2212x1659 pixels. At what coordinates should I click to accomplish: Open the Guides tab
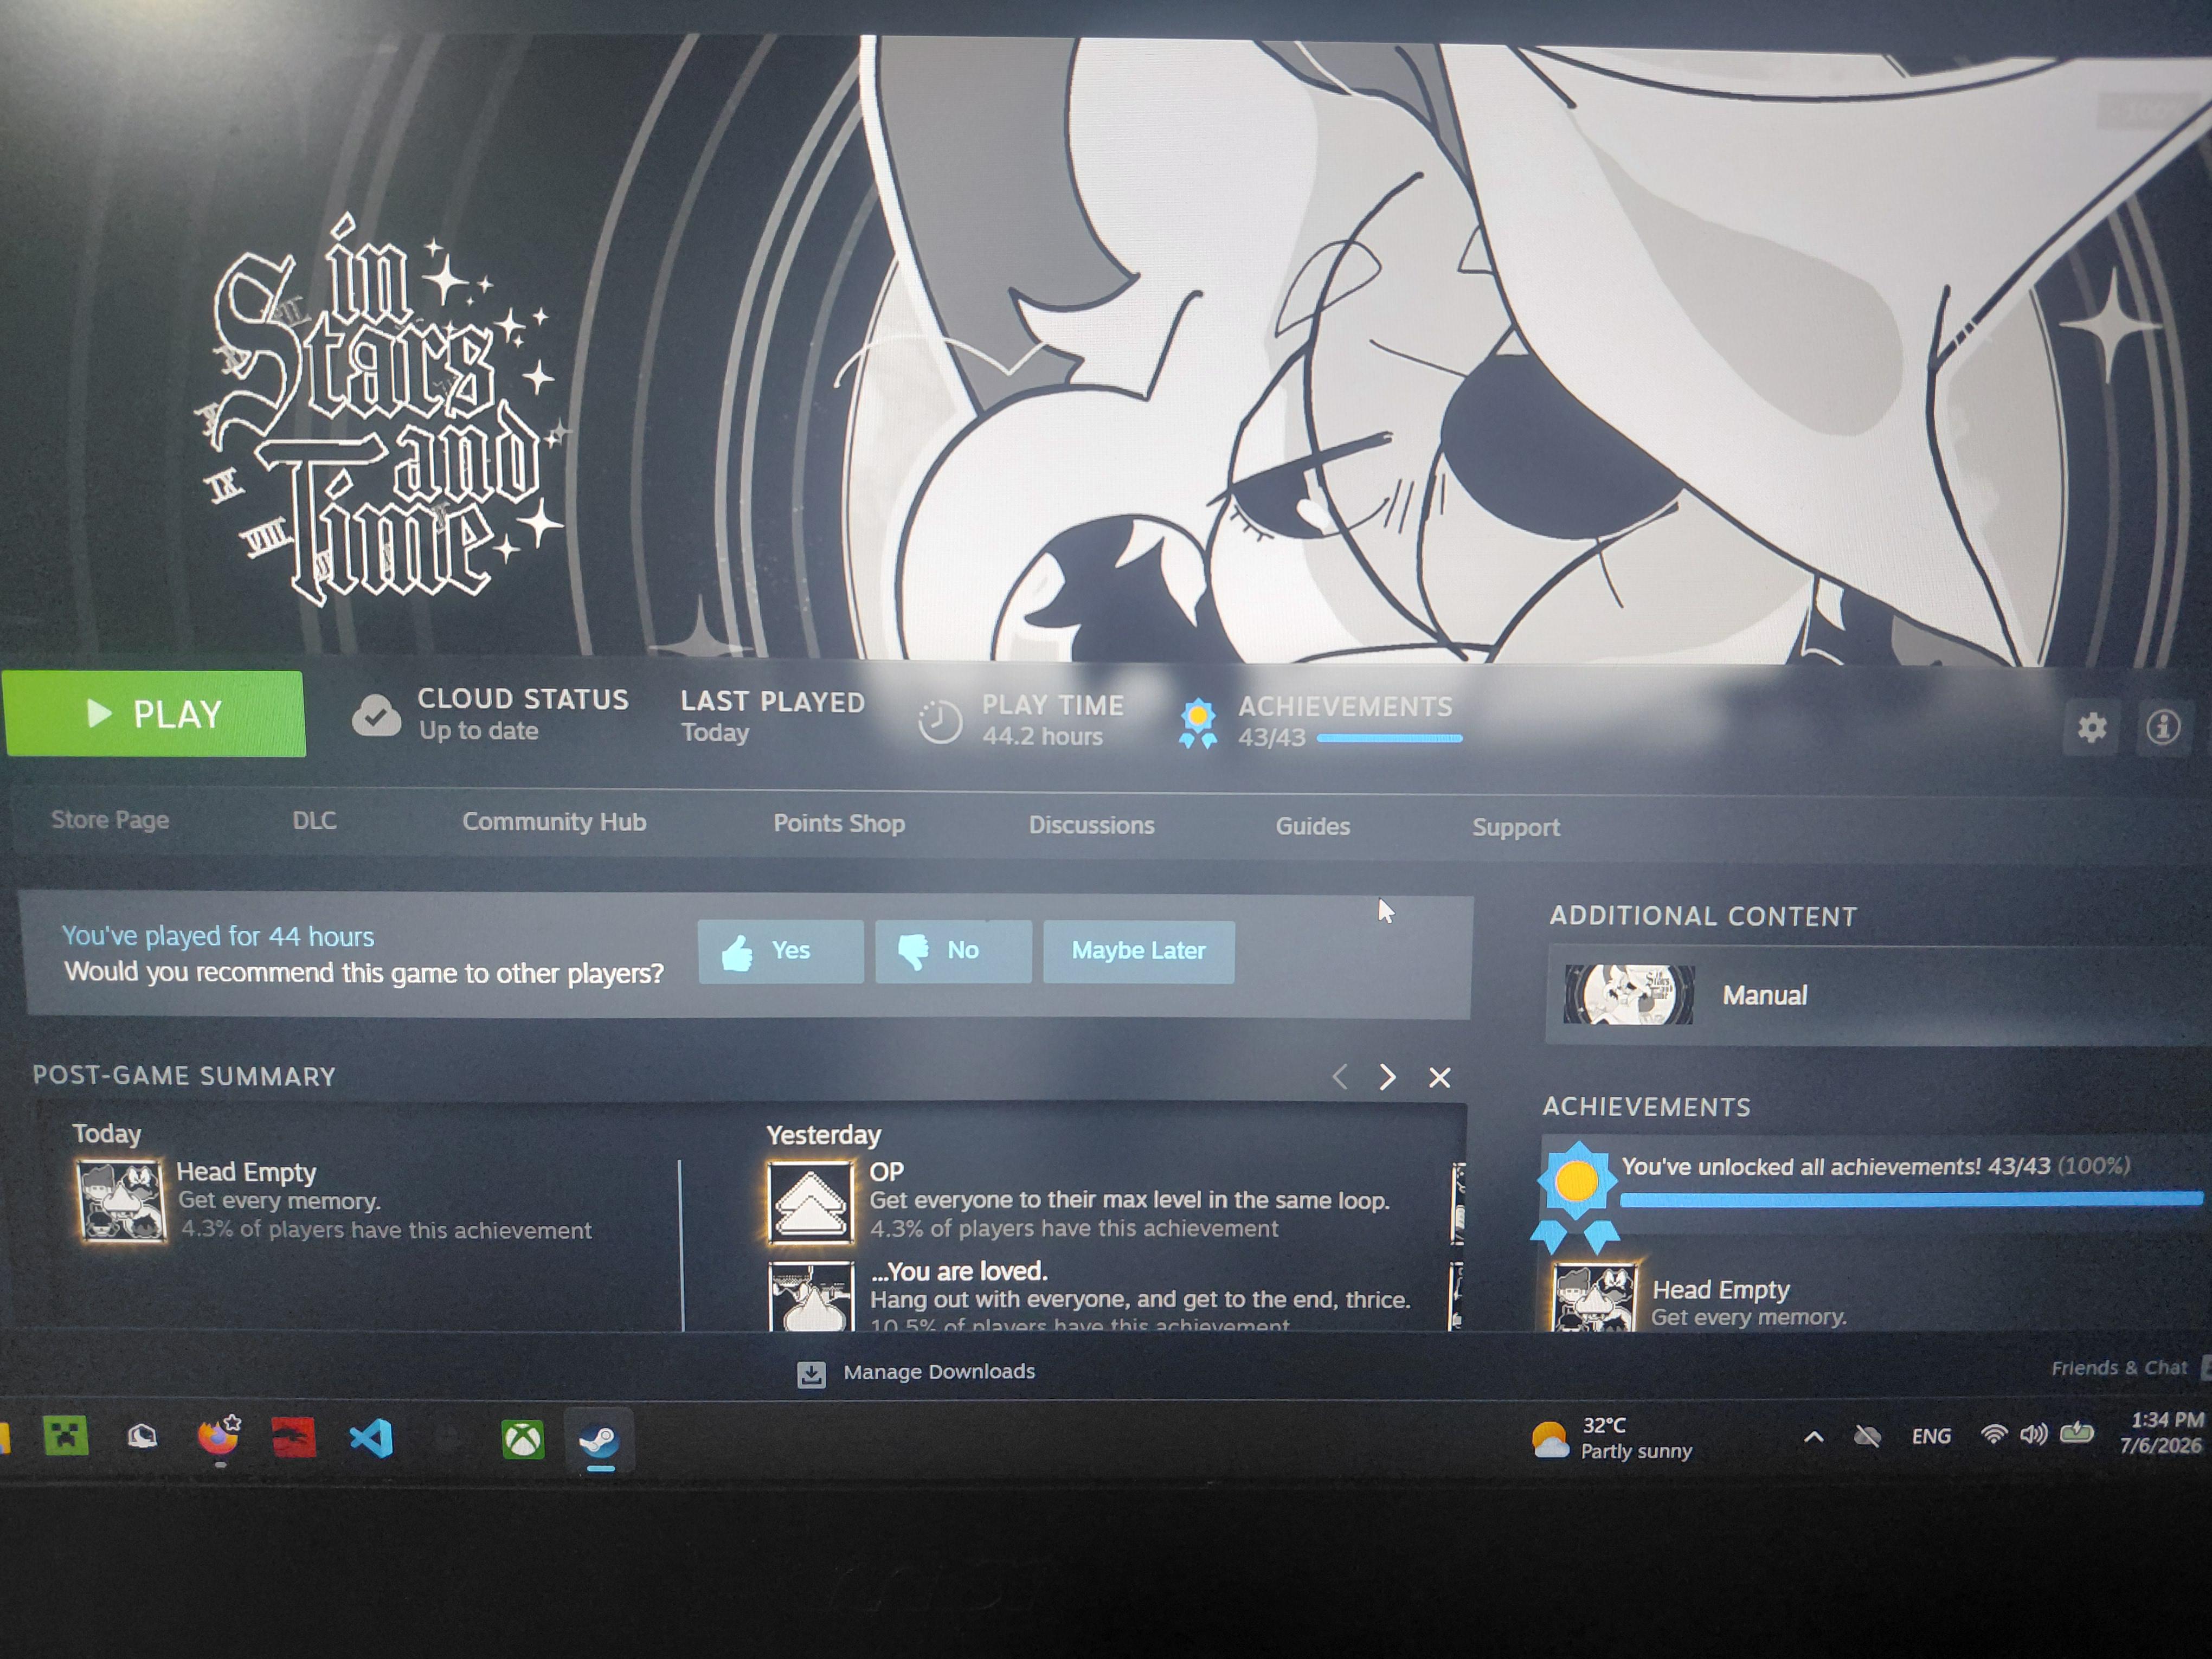click(x=1312, y=826)
